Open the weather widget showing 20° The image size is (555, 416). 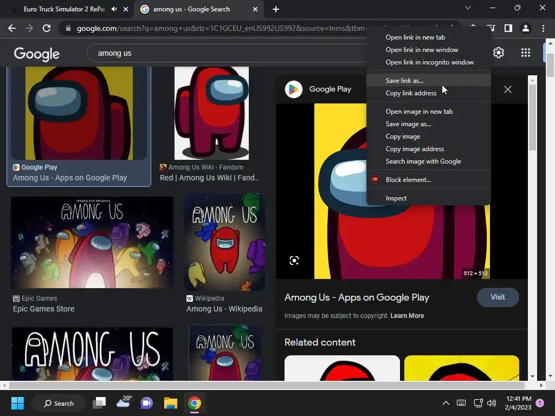coord(124,402)
